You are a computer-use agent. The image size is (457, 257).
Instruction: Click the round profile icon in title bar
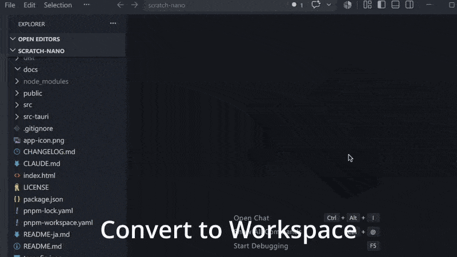click(347, 5)
